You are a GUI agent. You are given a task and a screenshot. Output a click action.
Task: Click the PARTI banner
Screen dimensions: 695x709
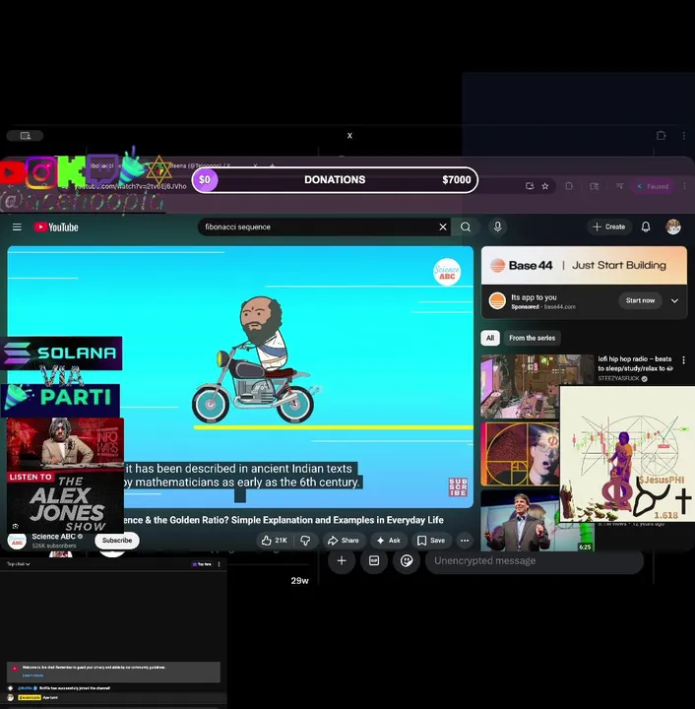point(60,399)
